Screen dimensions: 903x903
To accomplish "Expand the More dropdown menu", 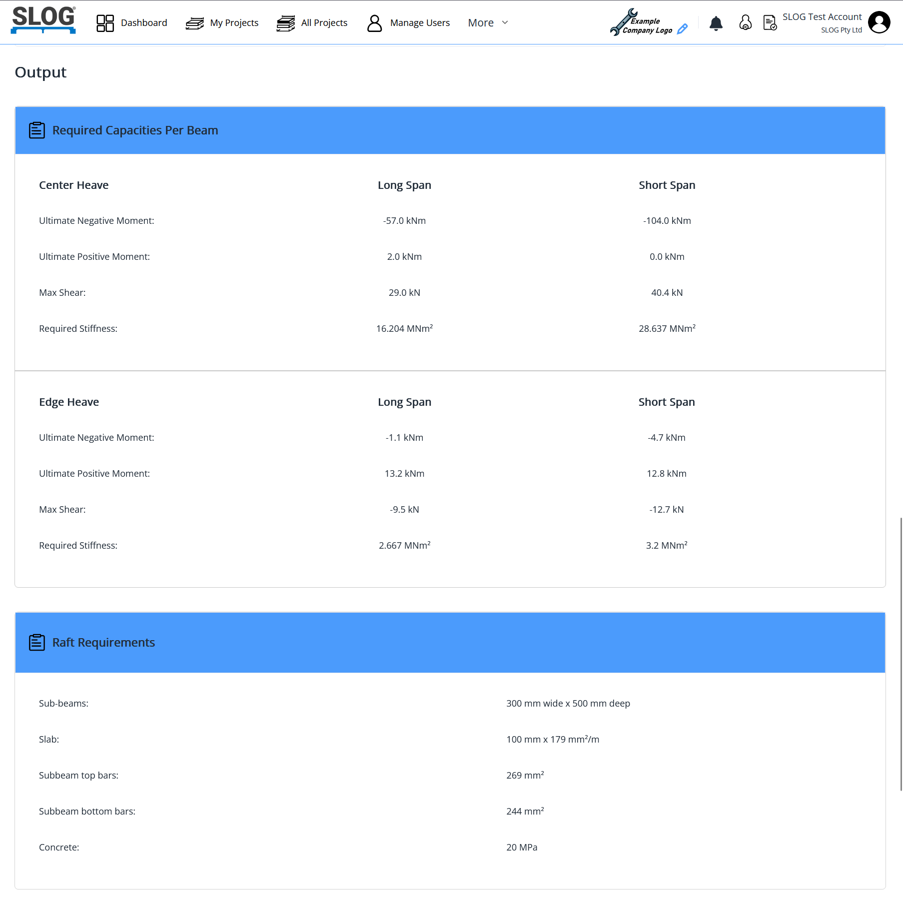I will coord(481,23).
